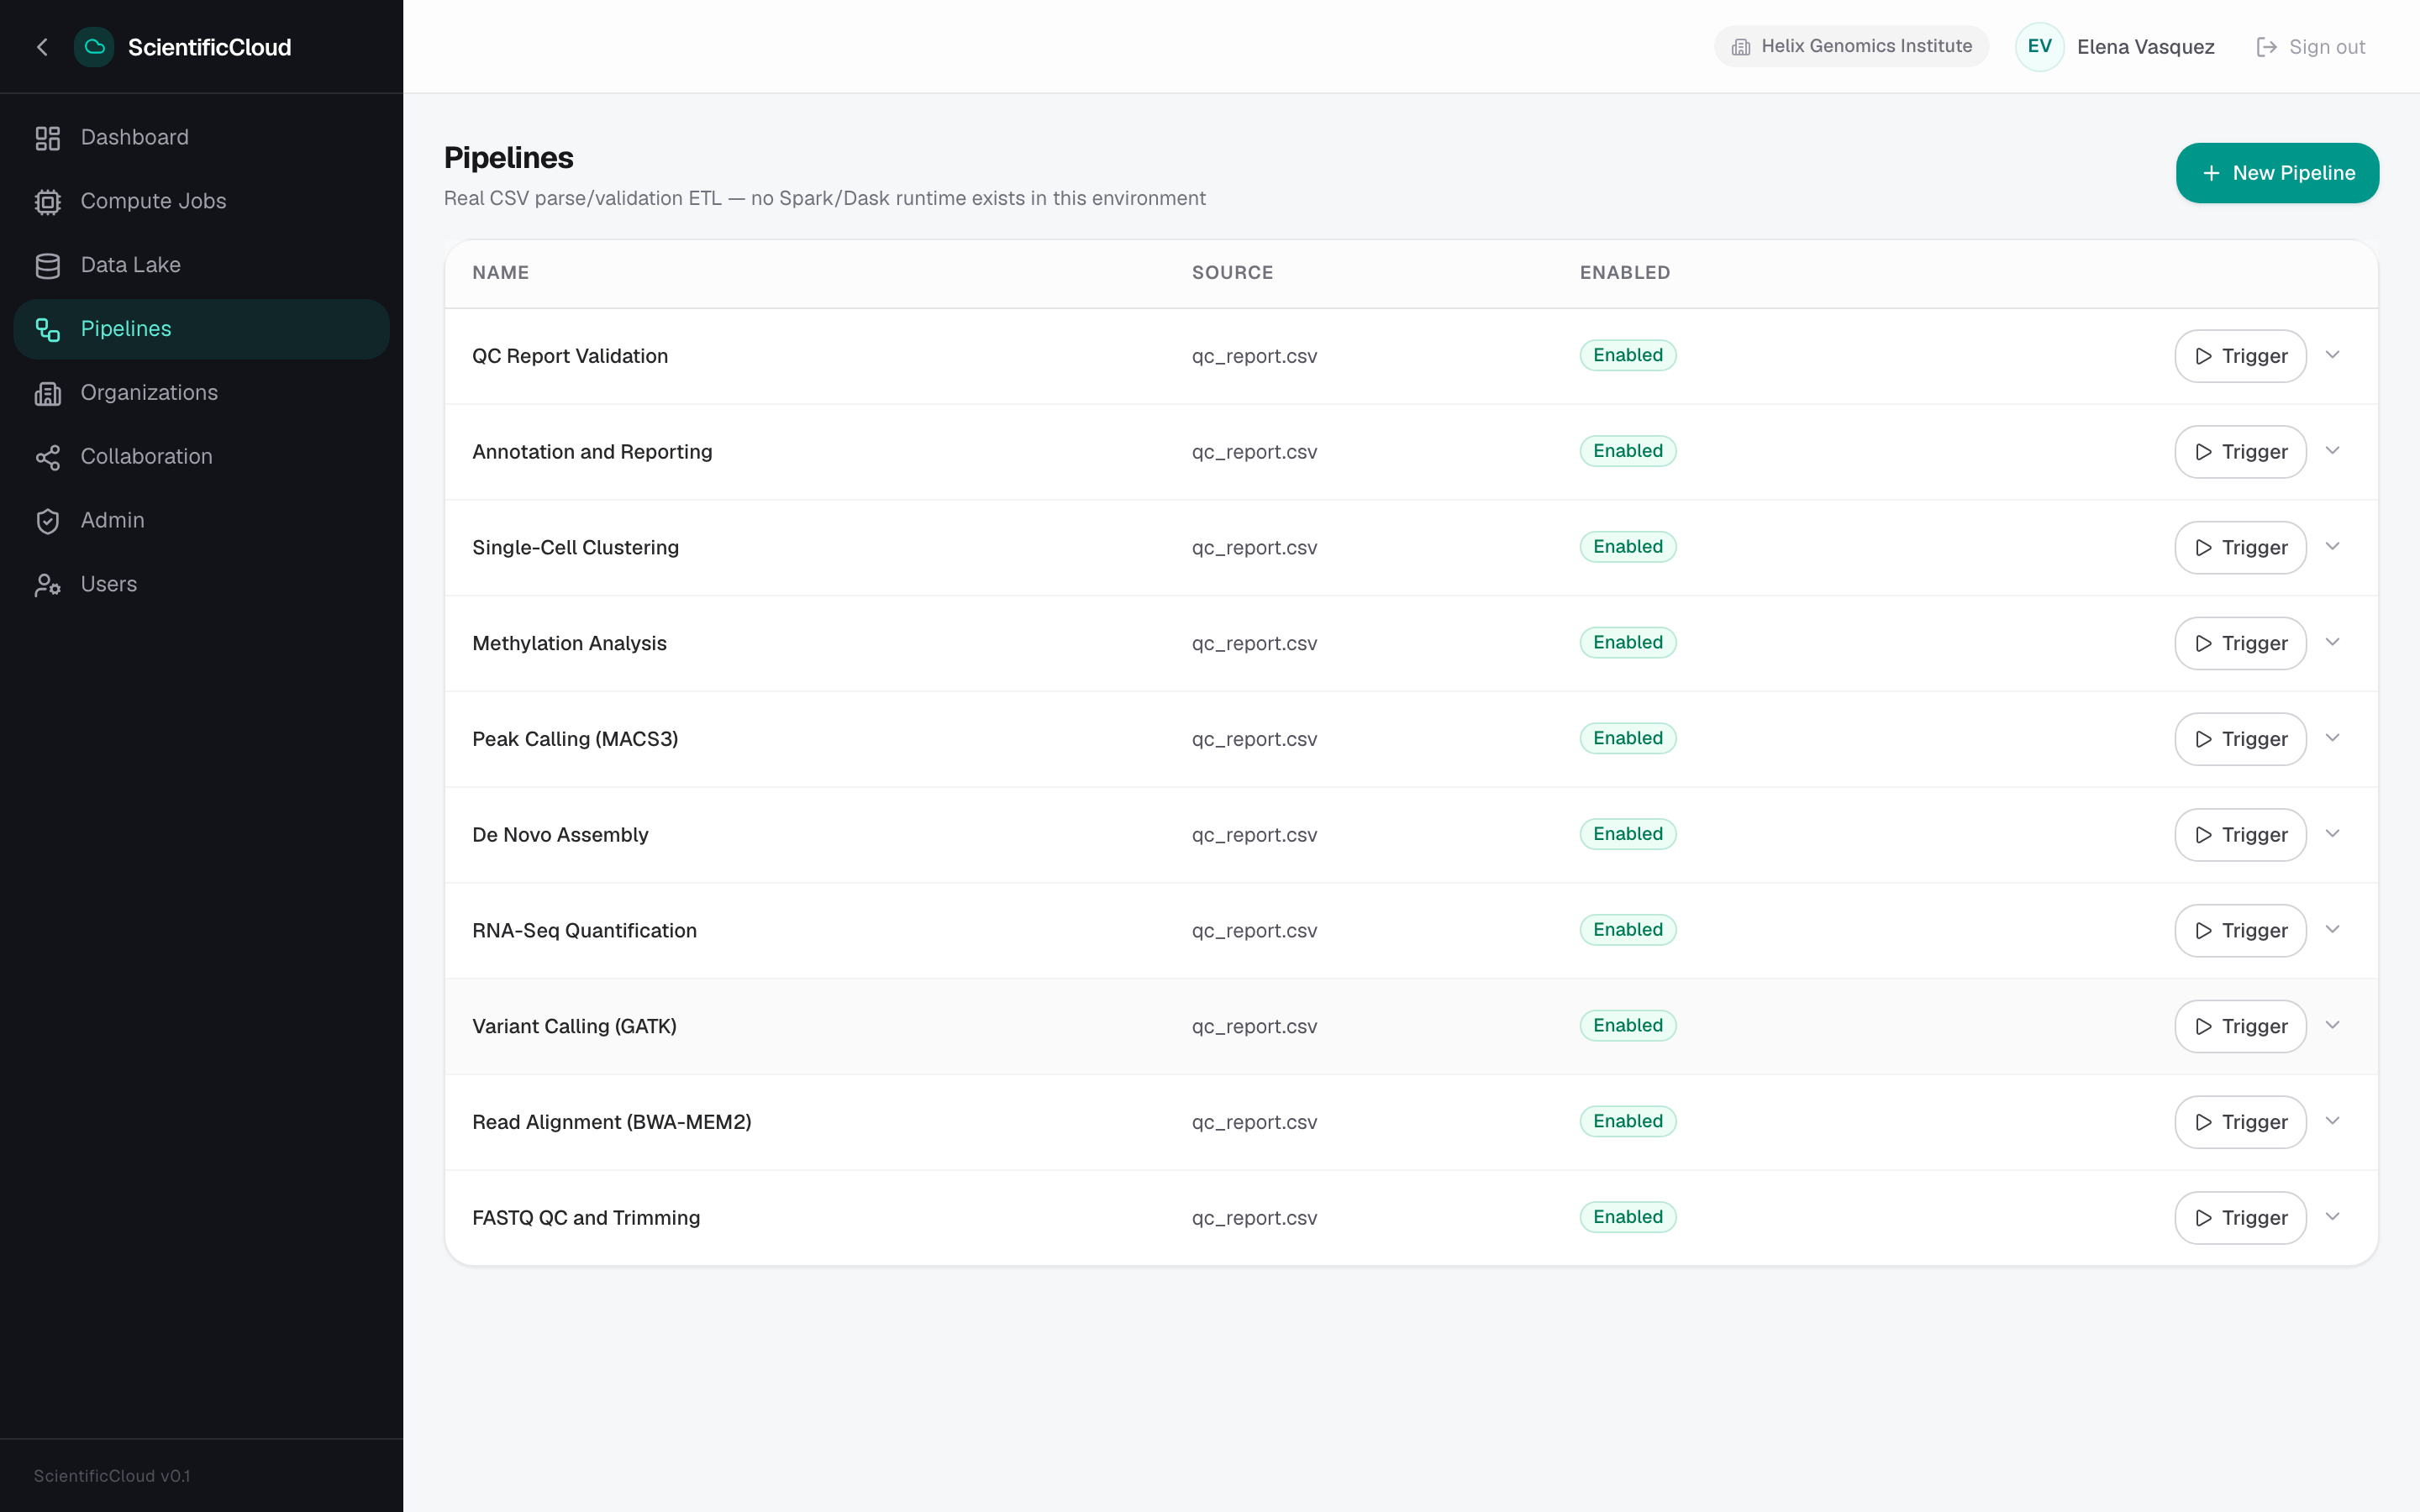Click Enabled badge for QC Report Validation

point(1627,355)
